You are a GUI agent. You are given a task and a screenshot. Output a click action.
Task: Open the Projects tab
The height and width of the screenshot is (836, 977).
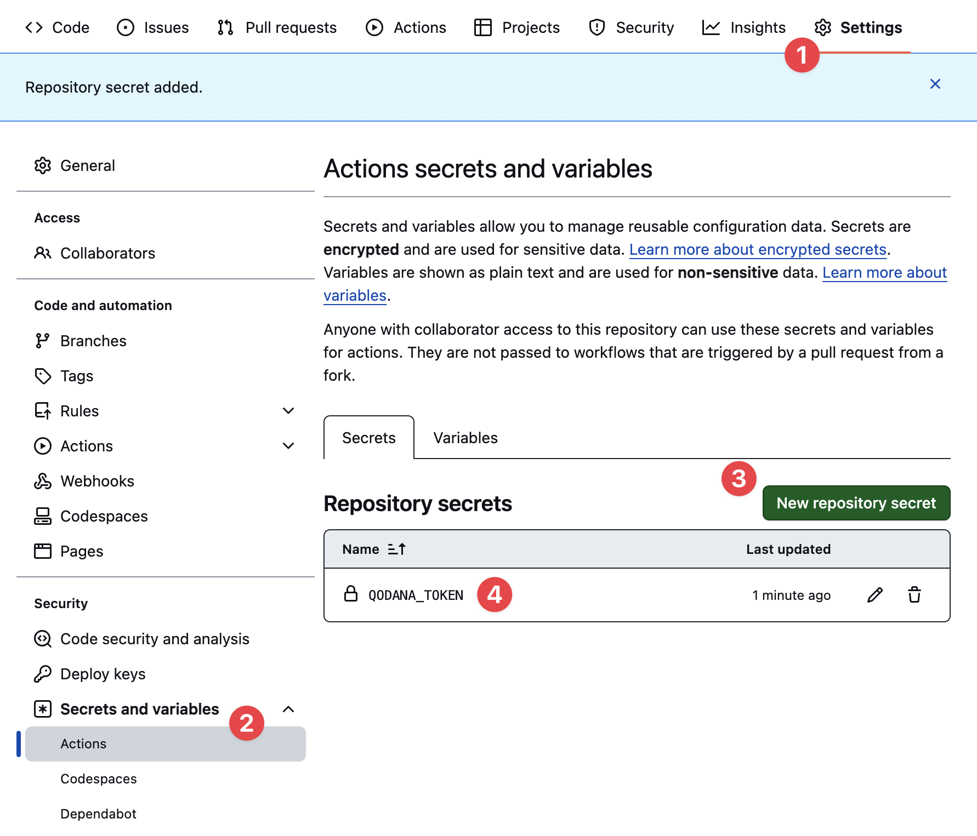click(517, 27)
